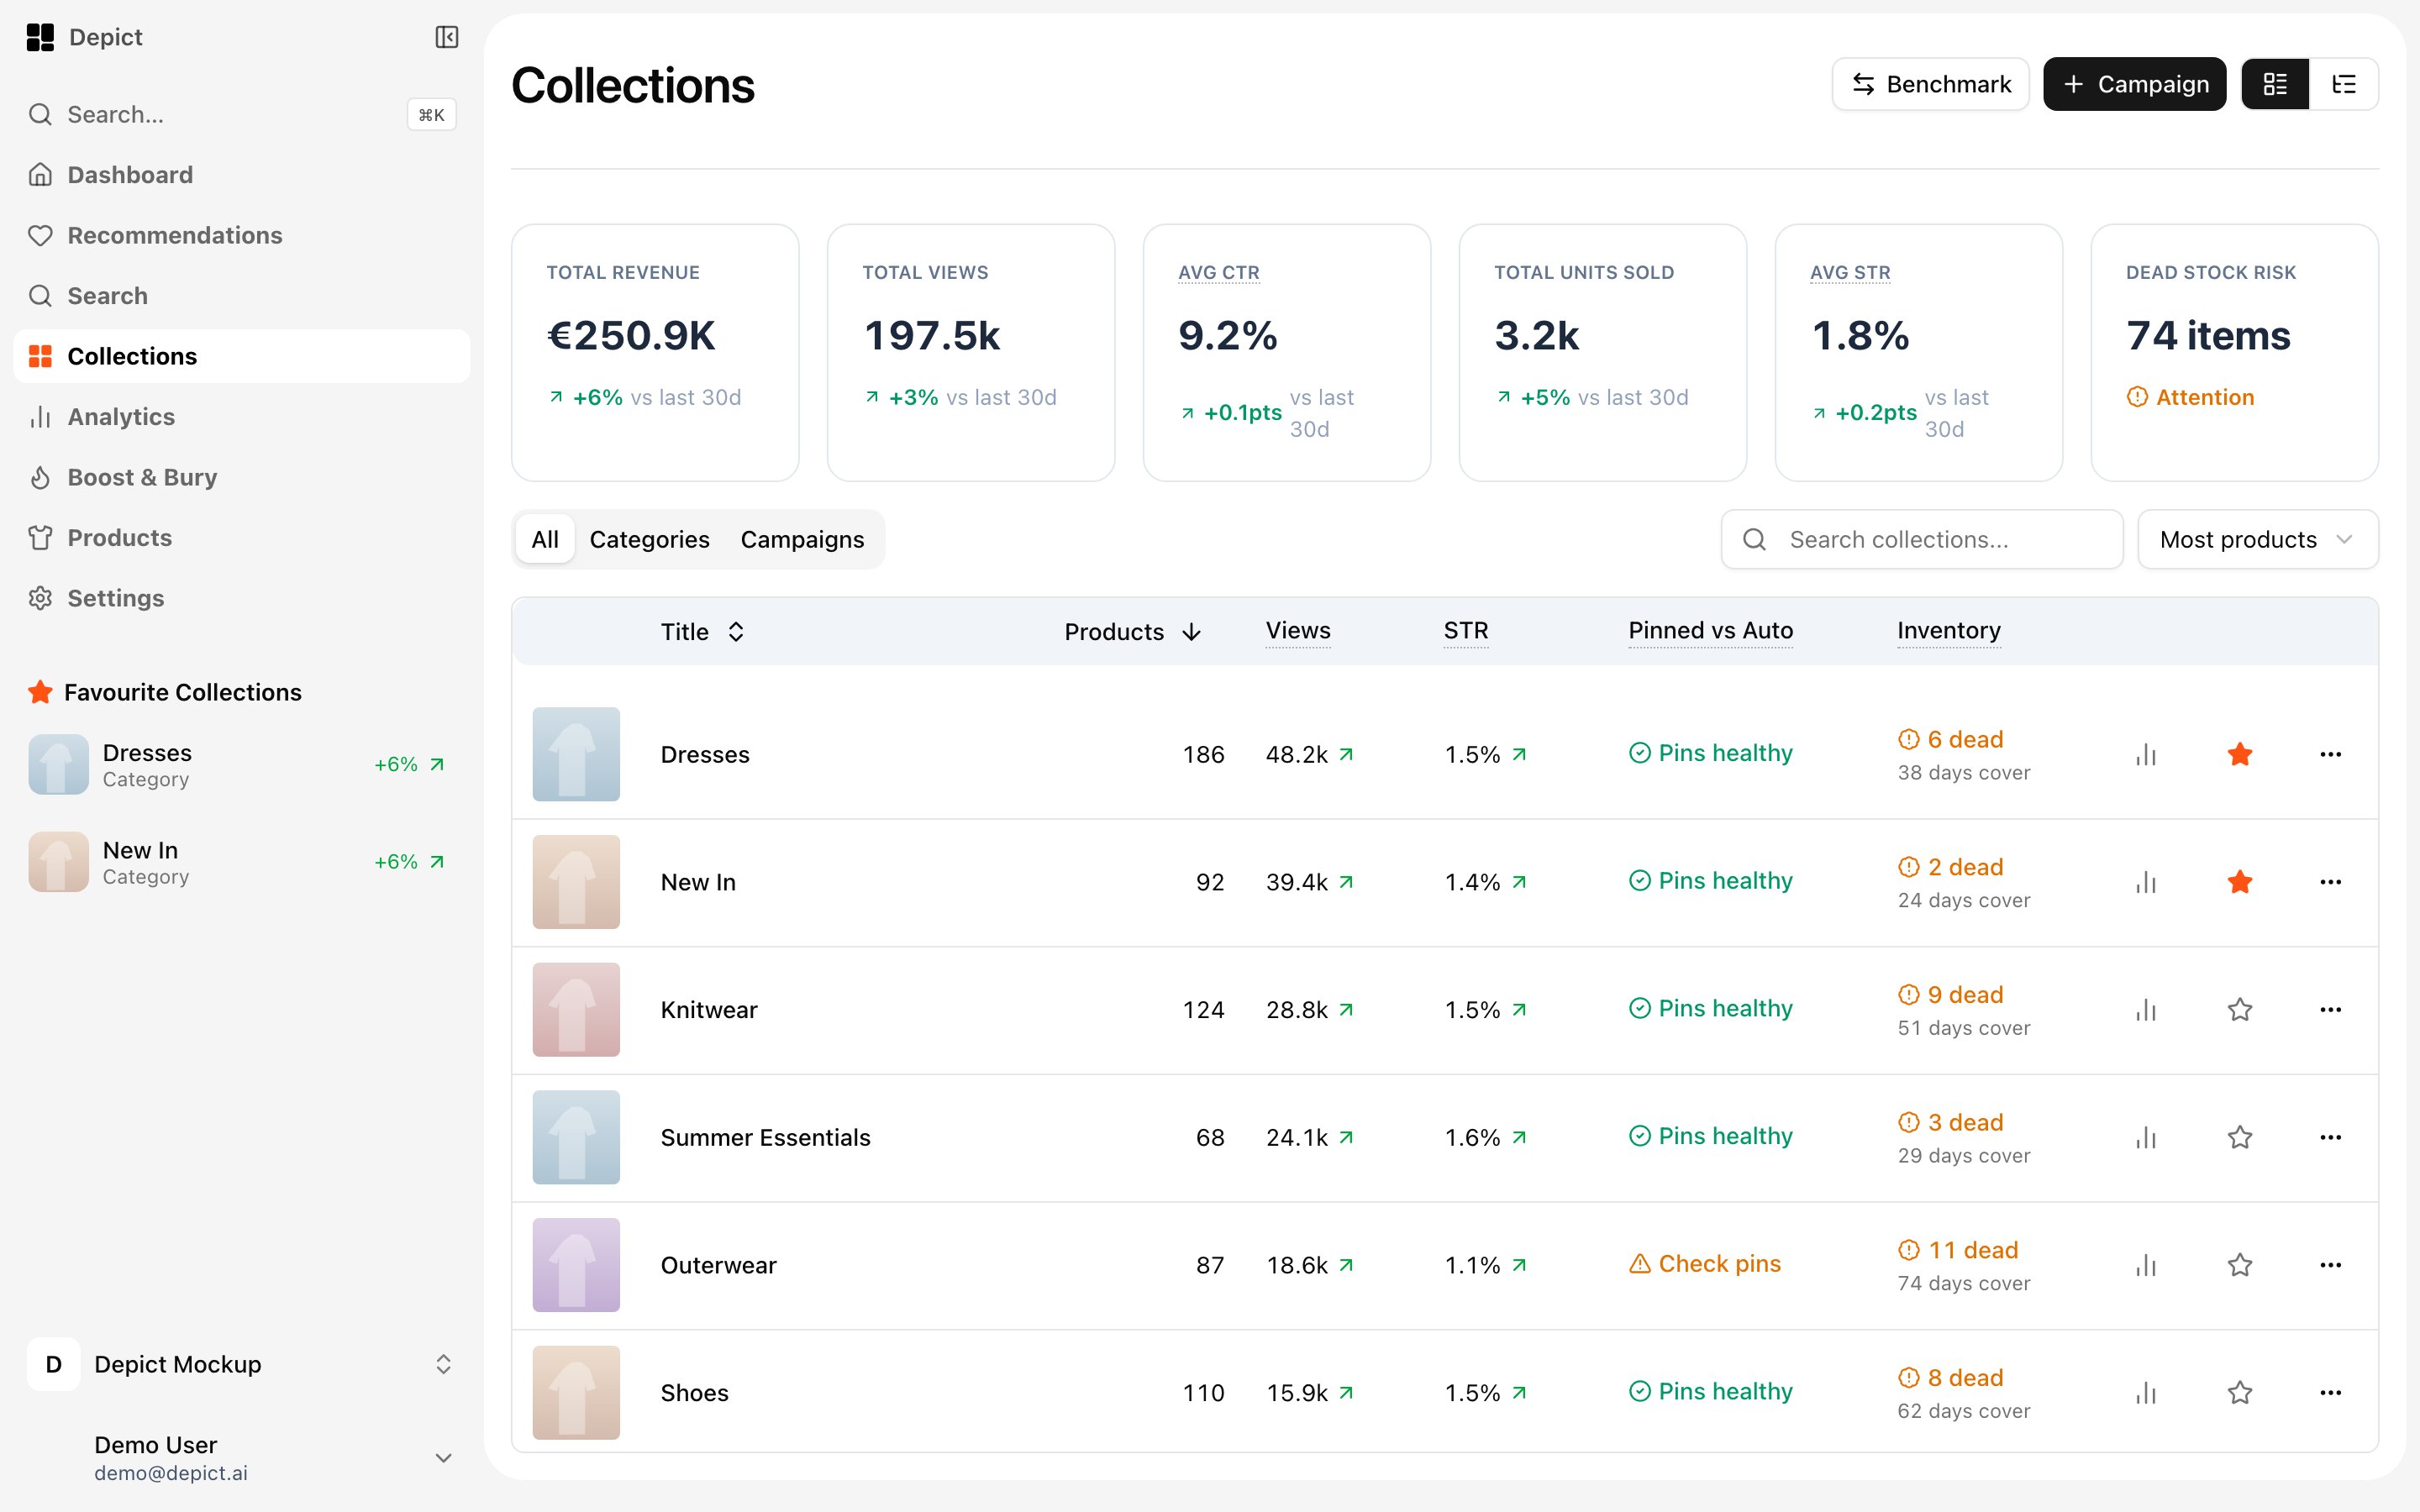This screenshot has height=1512, width=2420.
Task: Open New In in Favourite Collections
Action: (x=241, y=862)
